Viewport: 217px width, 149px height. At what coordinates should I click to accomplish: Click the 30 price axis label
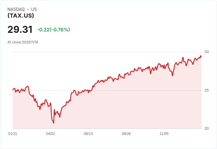click(206, 52)
